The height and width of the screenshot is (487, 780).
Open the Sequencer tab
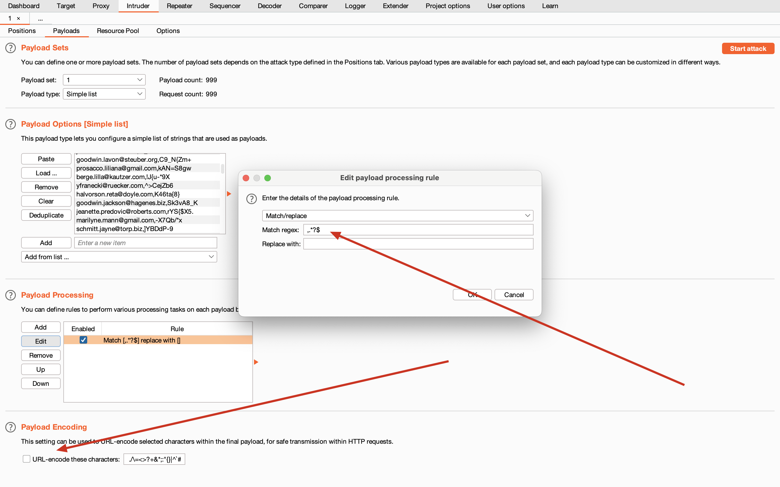225,6
